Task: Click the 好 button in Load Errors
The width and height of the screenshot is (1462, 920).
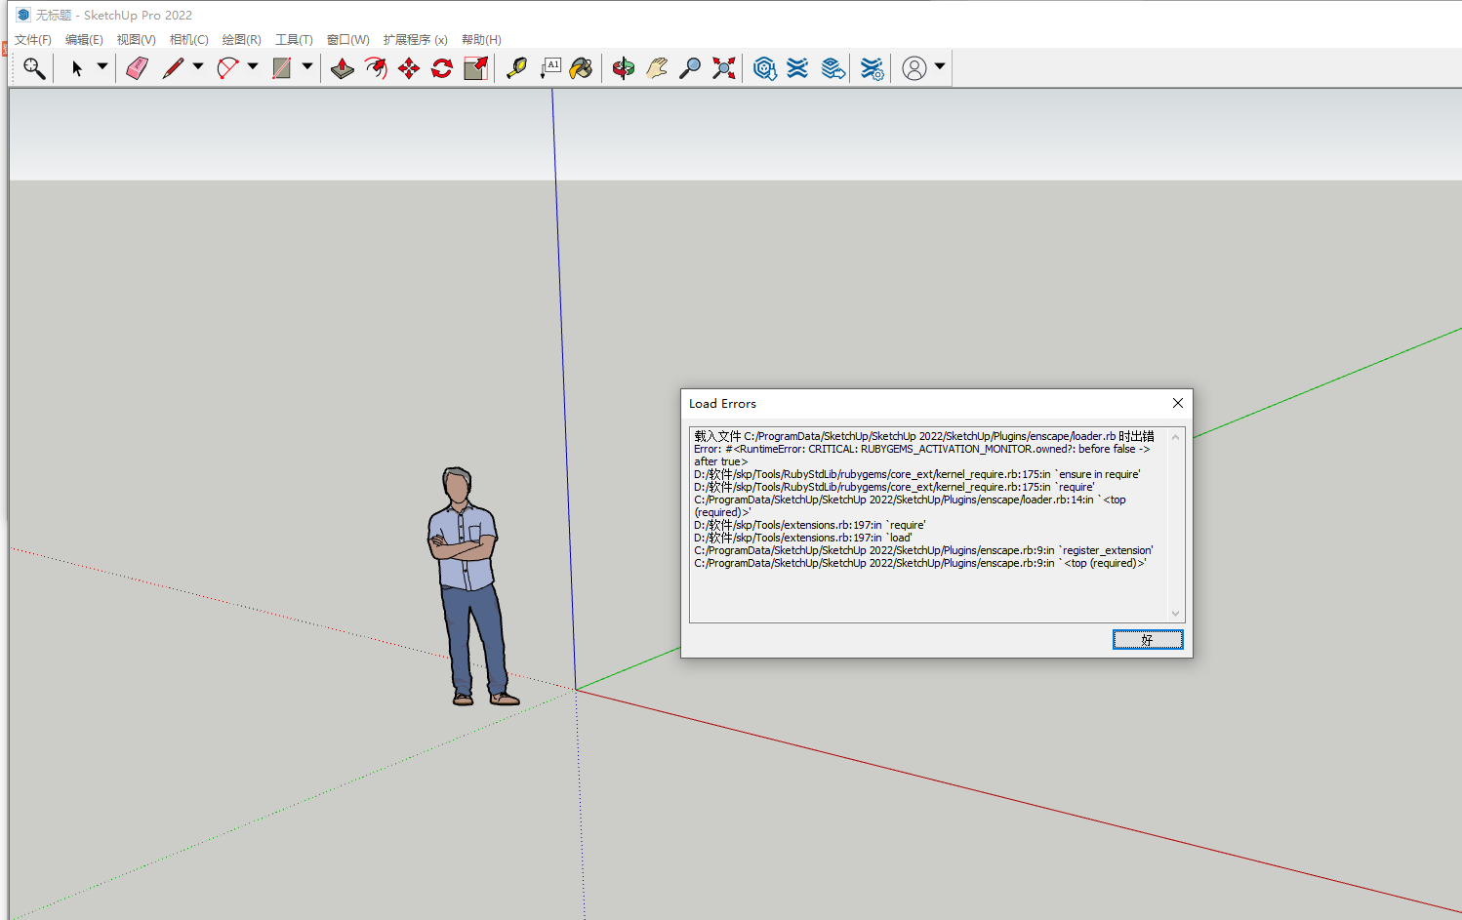Action: pyautogui.click(x=1147, y=639)
